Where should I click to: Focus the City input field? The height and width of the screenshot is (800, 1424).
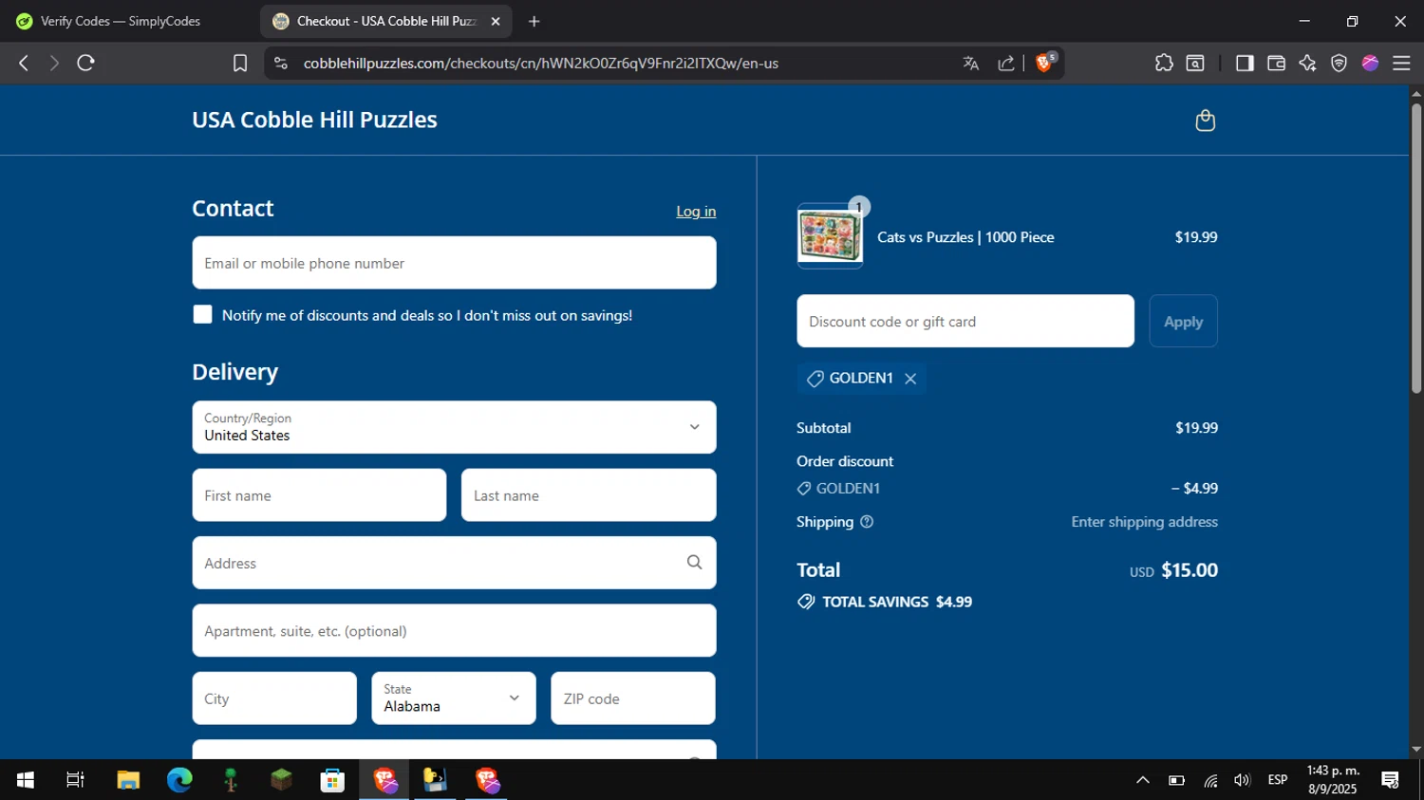(274, 698)
